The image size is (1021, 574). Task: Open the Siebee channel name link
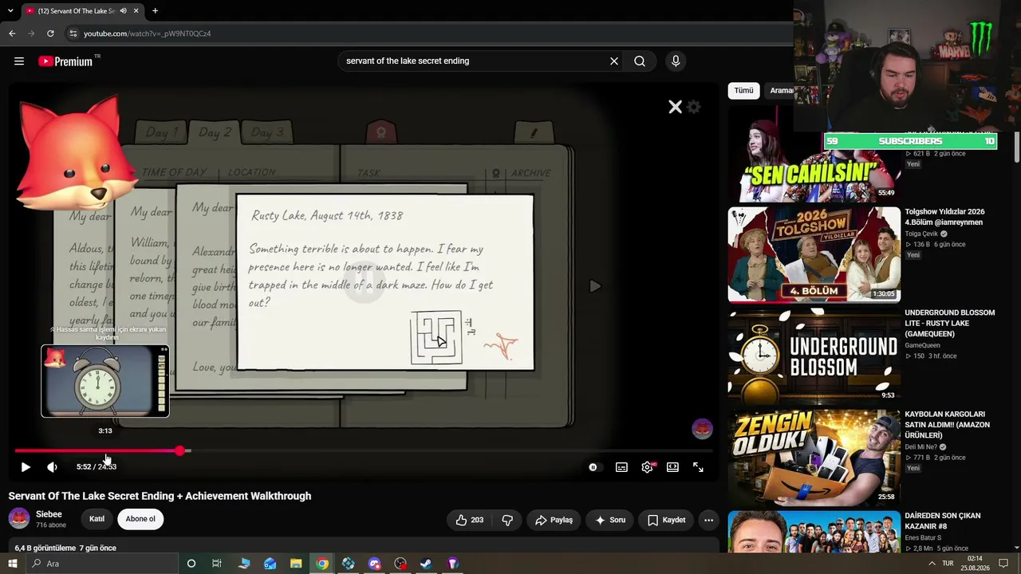(x=49, y=514)
